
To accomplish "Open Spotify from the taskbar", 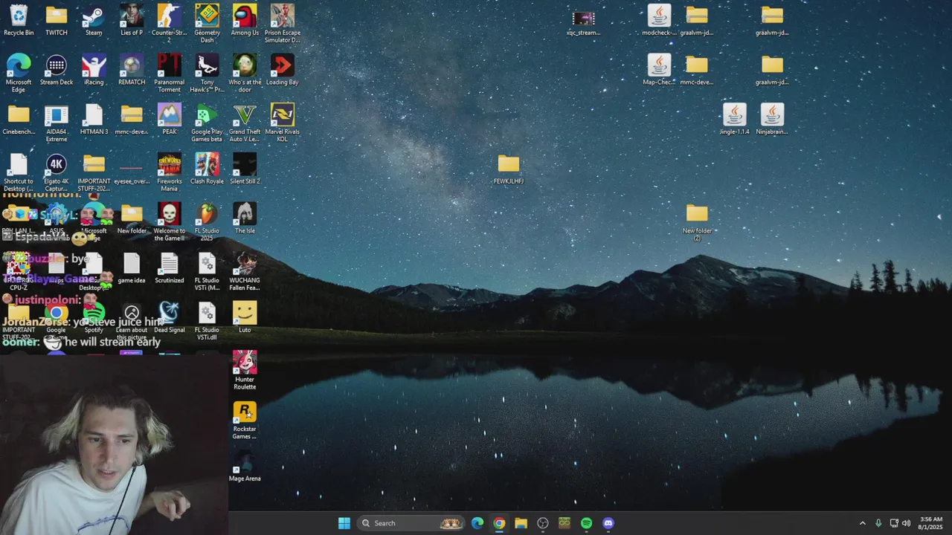I will coord(586,523).
